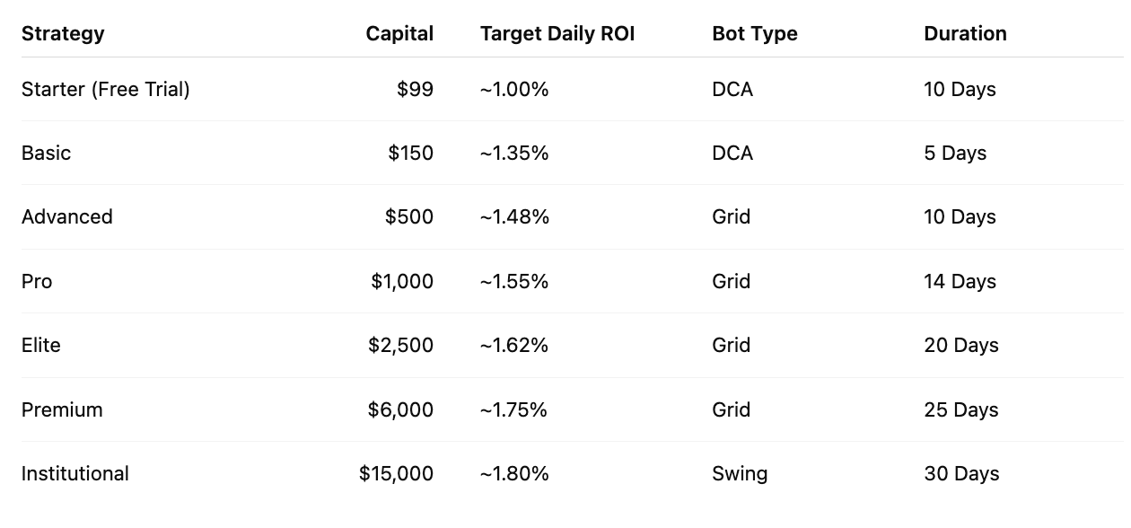1131x528 pixels.
Task: Select the Elite strategy name
Action: pos(41,346)
